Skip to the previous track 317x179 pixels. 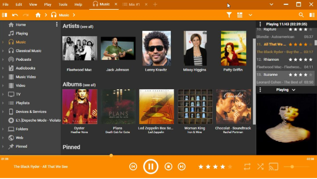pos(133,166)
